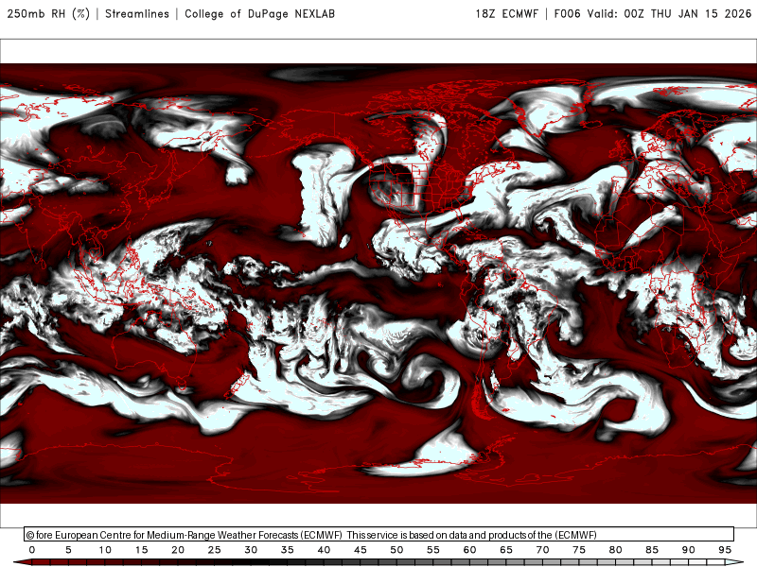757x567 pixels.
Task: Click the "F006 Valid: 00Z THU JAN 15 2026" text
Action: [x=653, y=14]
